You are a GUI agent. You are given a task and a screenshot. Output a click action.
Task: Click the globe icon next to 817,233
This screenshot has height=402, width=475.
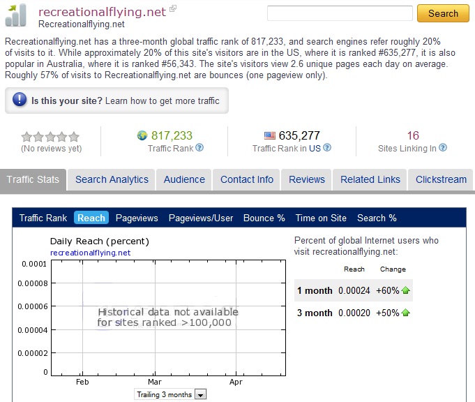[142, 135]
